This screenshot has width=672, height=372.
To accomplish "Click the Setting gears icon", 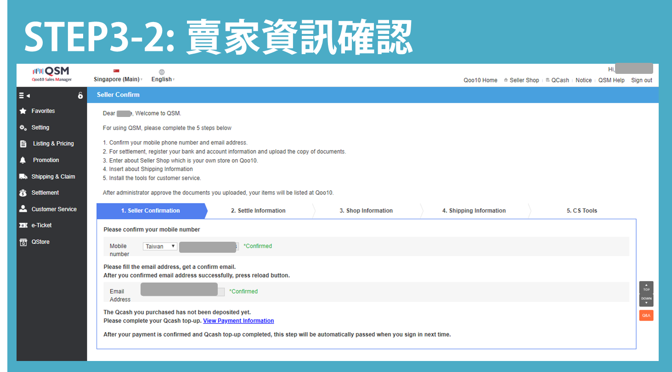I will click(23, 128).
